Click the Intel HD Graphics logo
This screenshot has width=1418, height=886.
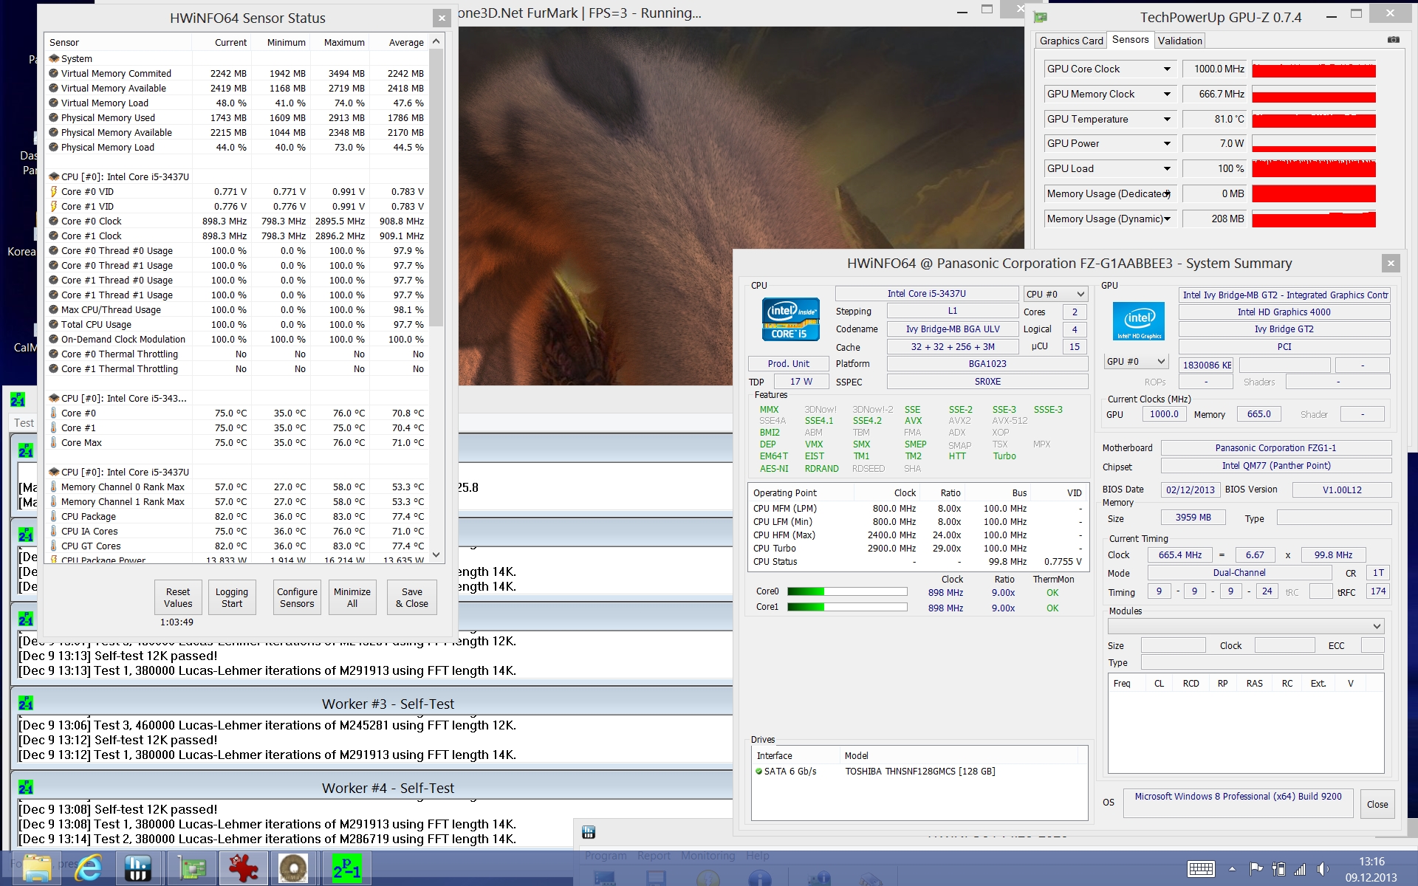coord(1139,321)
